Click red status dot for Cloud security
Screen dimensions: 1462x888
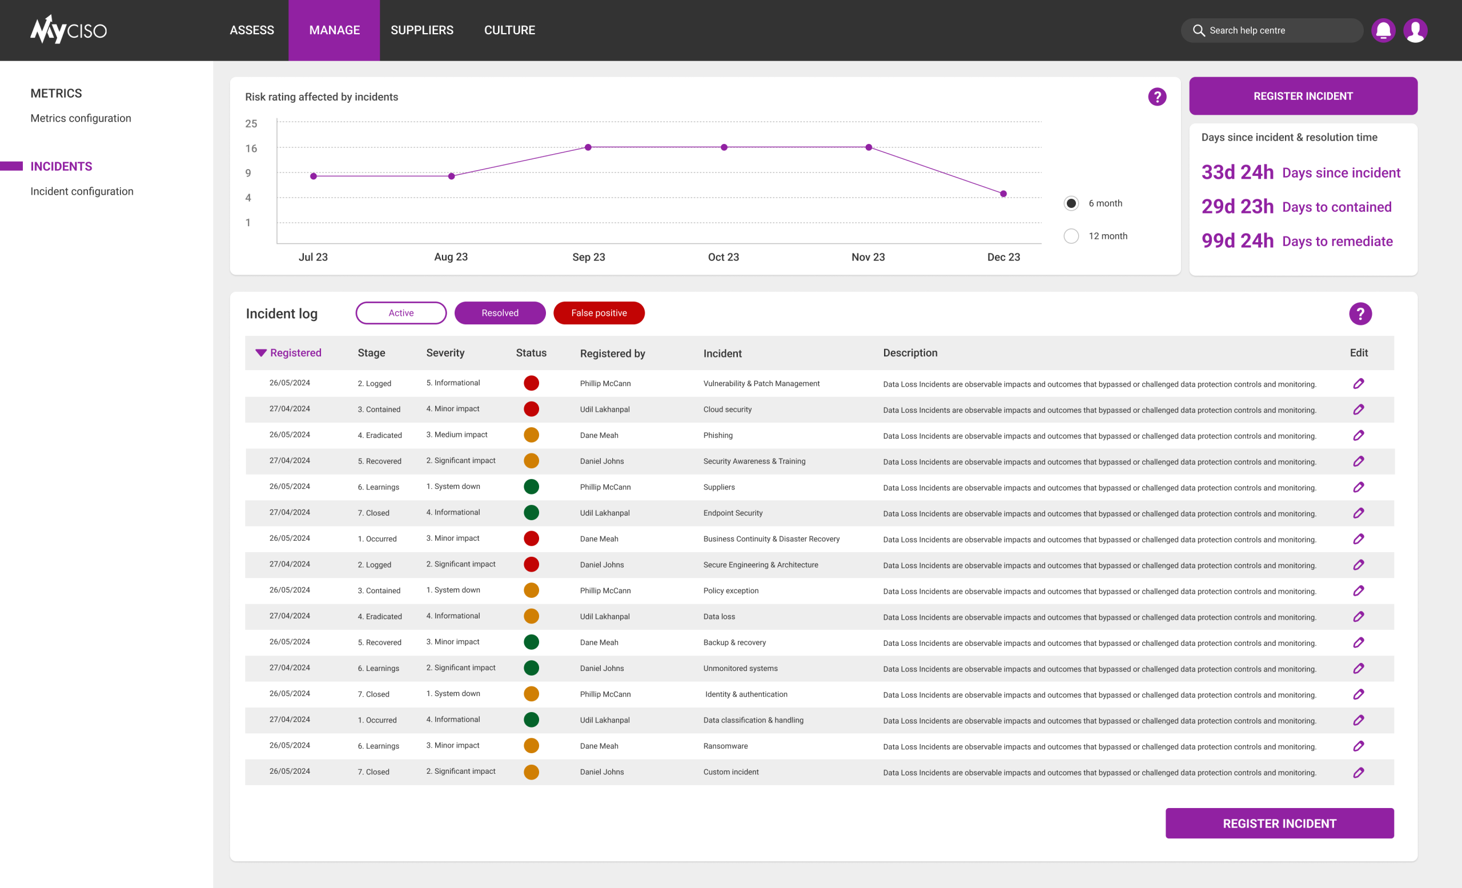point(531,409)
